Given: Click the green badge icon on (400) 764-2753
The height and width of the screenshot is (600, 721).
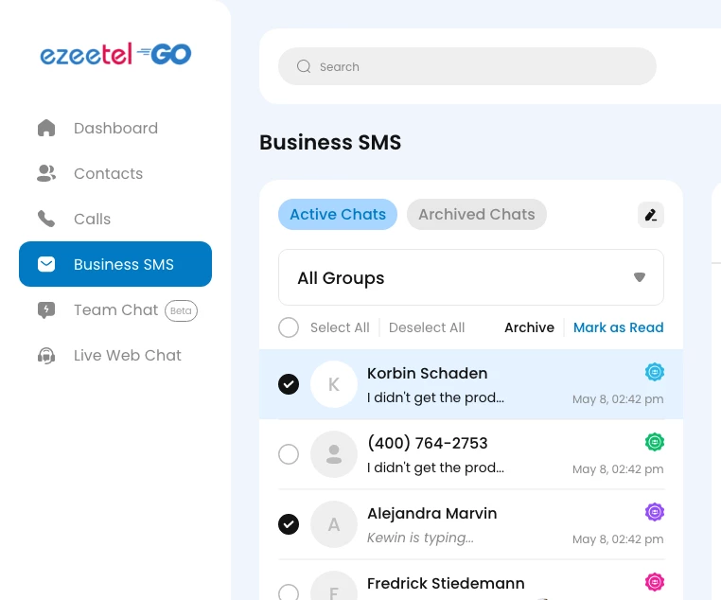Looking at the screenshot, I should [x=655, y=442].
